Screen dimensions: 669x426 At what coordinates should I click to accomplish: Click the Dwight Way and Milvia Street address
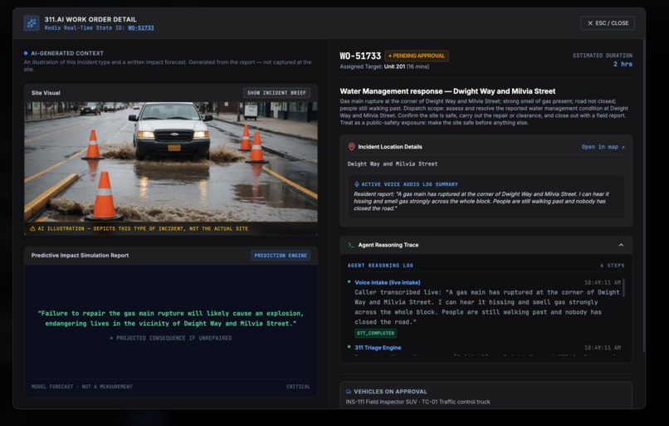(x=392, y=164)
